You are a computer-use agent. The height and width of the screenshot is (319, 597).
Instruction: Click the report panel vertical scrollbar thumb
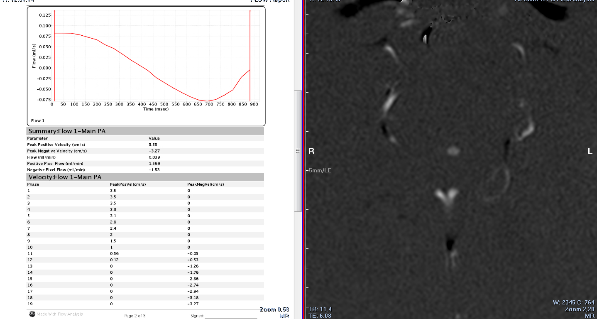[298, 151]
